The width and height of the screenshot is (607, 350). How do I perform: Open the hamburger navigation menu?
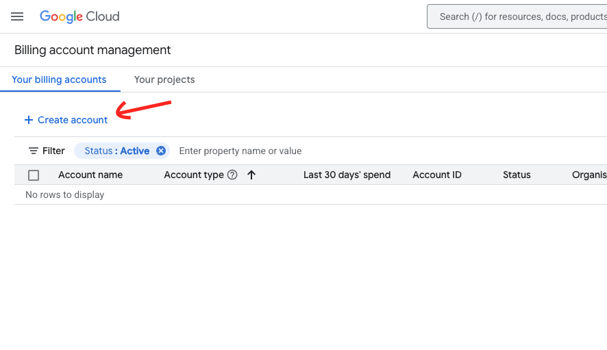(x=17, y=16)
